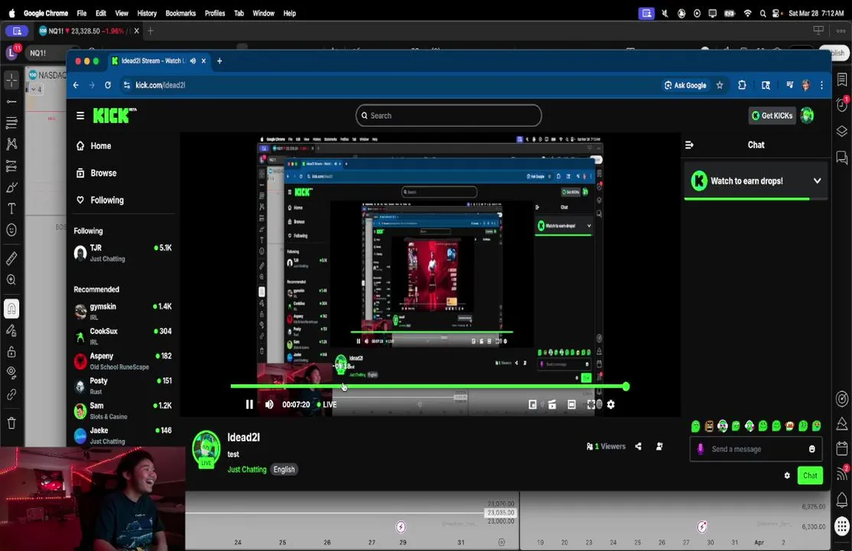This screenshot has height=551, width=852.
Task: Open TradingView alerts bell icon
Action: pos(842,499)
